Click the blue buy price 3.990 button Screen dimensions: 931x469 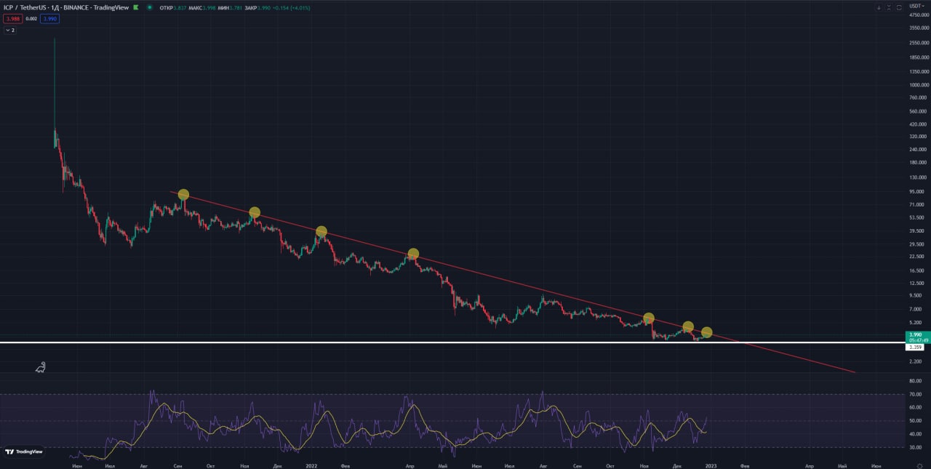pyautogui.click(x=49, y=18)
